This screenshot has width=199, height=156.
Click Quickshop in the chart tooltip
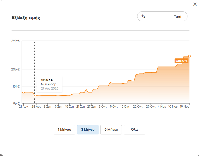pyautogui.click(x=48, y=84)
